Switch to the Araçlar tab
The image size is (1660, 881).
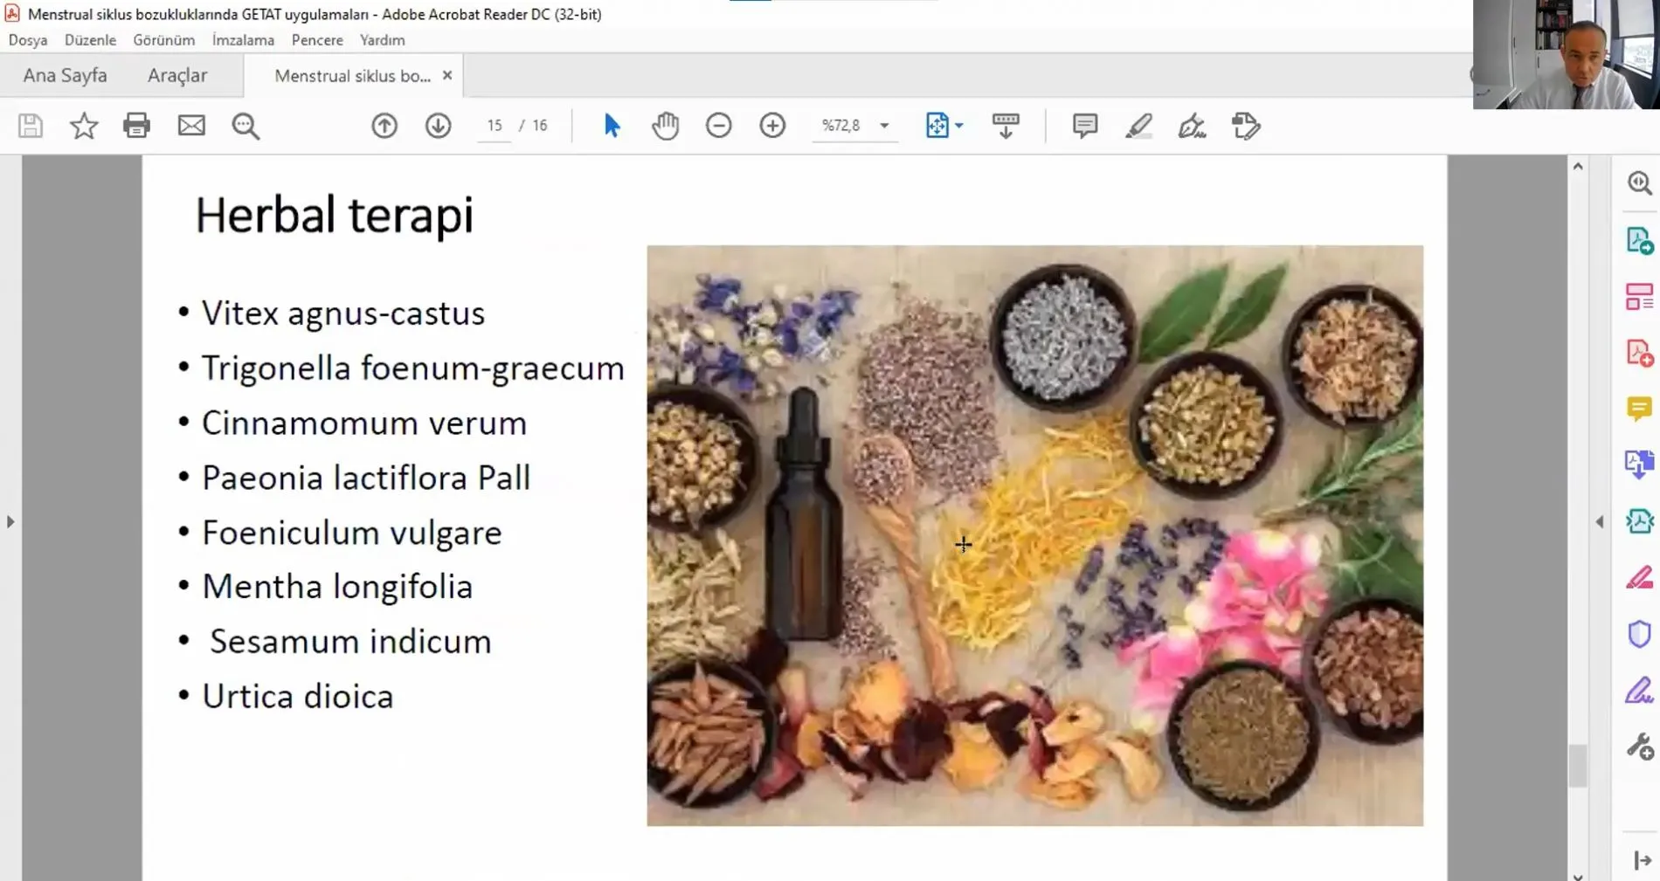click(177, 76)
